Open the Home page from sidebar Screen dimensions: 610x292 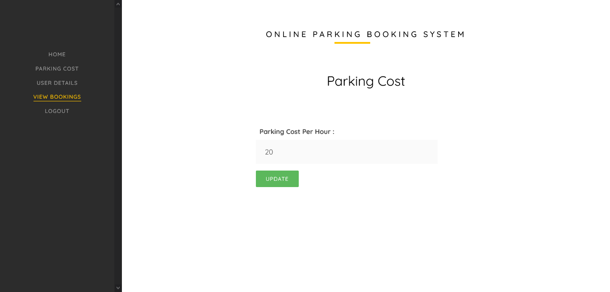pos(57,54)
